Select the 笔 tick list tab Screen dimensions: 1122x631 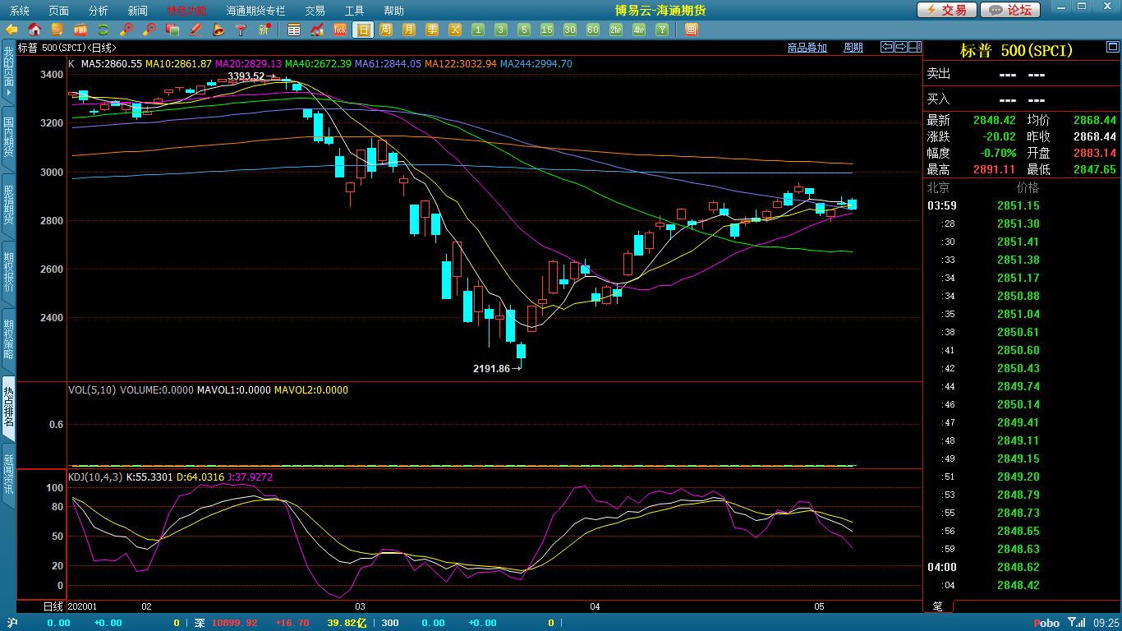click(x=937, y=606)
